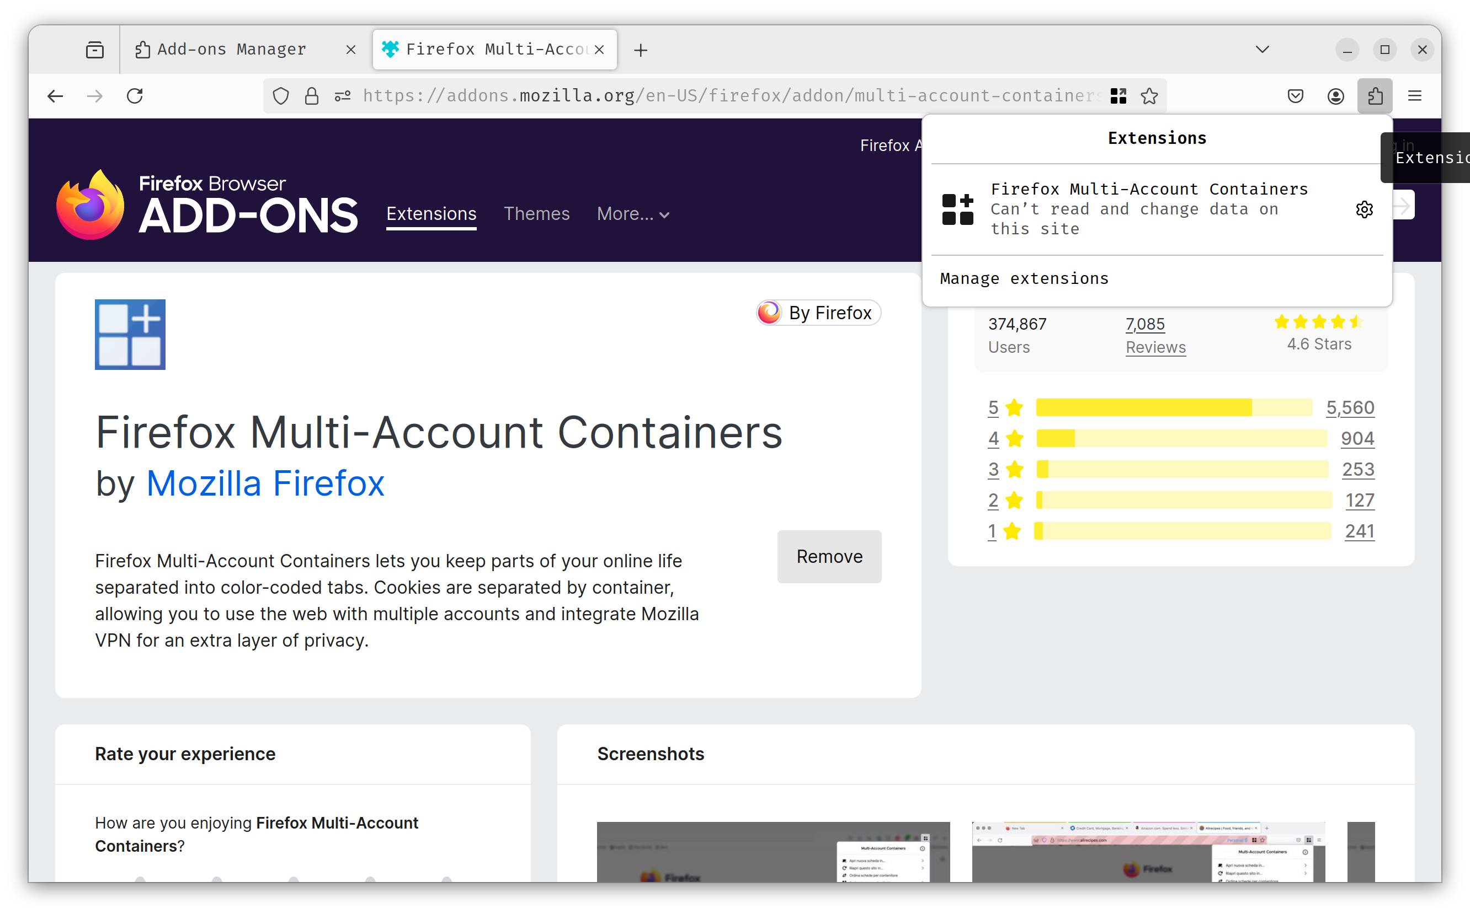Open the Themes navigation link

point(536,214)
